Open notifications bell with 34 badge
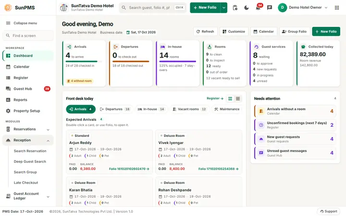This screenshot has width=346, height=216. coord(258,8)
